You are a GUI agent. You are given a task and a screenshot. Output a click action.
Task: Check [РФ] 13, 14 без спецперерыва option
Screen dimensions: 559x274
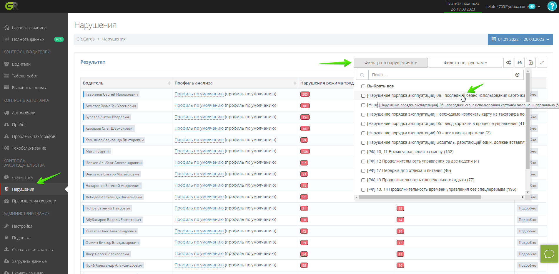coord(363,190)
